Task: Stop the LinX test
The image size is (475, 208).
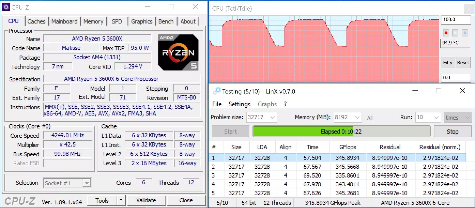Action: (x=453, y=131)
